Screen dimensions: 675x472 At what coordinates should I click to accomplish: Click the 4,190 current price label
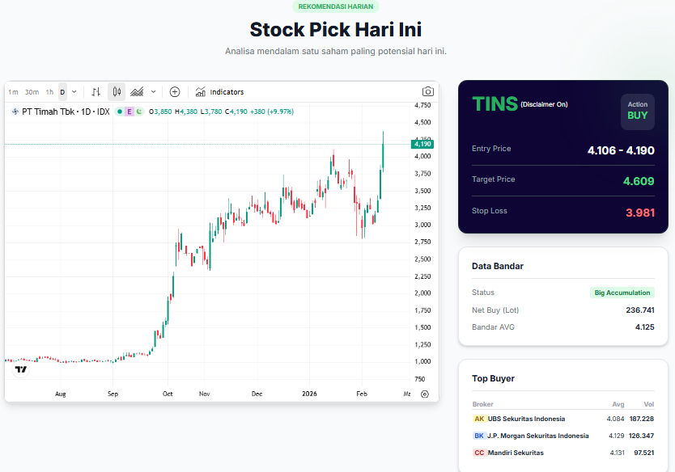pyautogui.click(x=422, y=145)
